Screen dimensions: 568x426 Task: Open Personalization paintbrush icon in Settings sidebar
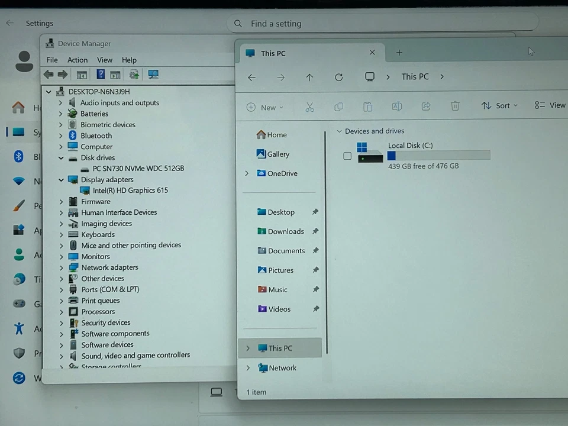18,205
